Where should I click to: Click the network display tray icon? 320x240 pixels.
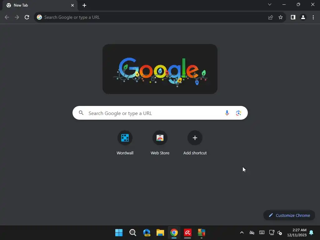272,232
